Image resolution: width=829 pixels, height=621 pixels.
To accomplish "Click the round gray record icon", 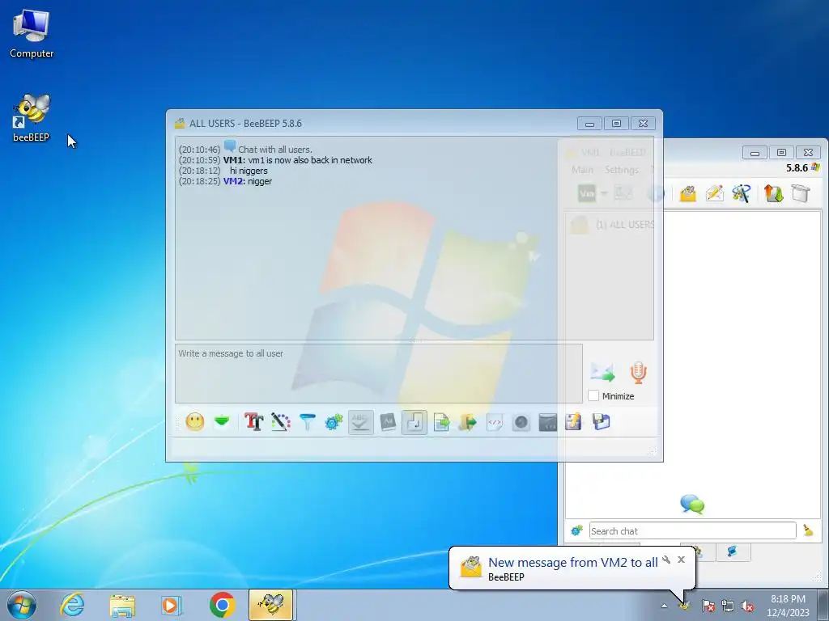I will coord(521,422).
